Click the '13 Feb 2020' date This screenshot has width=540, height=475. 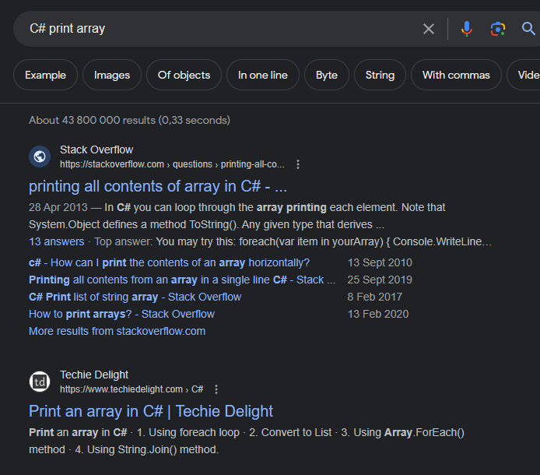pos(378,315)
